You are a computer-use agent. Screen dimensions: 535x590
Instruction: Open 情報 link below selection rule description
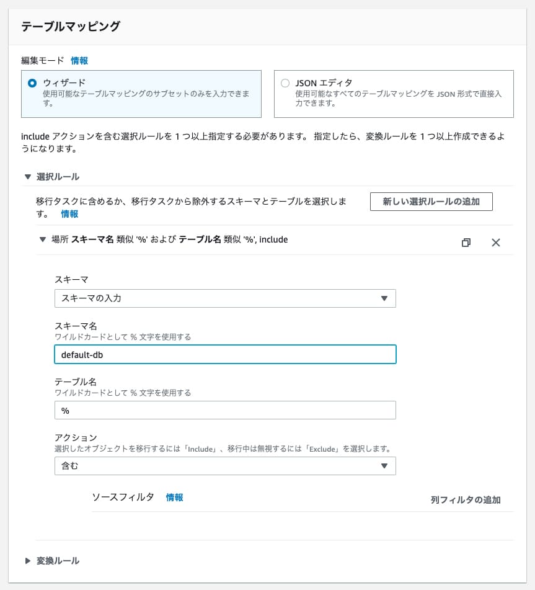click(69, 214)
